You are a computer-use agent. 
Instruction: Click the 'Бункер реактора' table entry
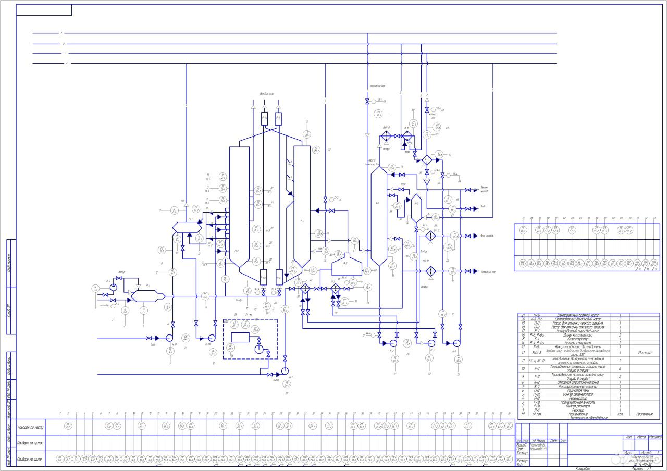click(578, 406)
